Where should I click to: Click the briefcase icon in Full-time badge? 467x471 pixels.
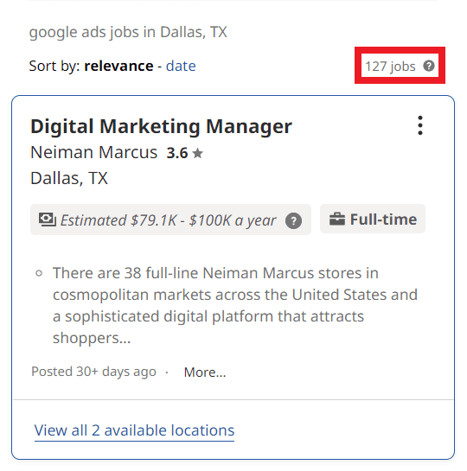[337, 219]
